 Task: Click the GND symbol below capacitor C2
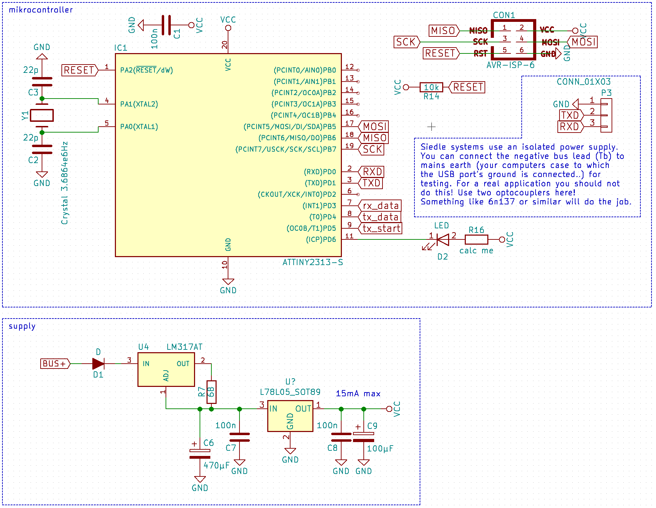pyautogui.click(x=42, y=175)
